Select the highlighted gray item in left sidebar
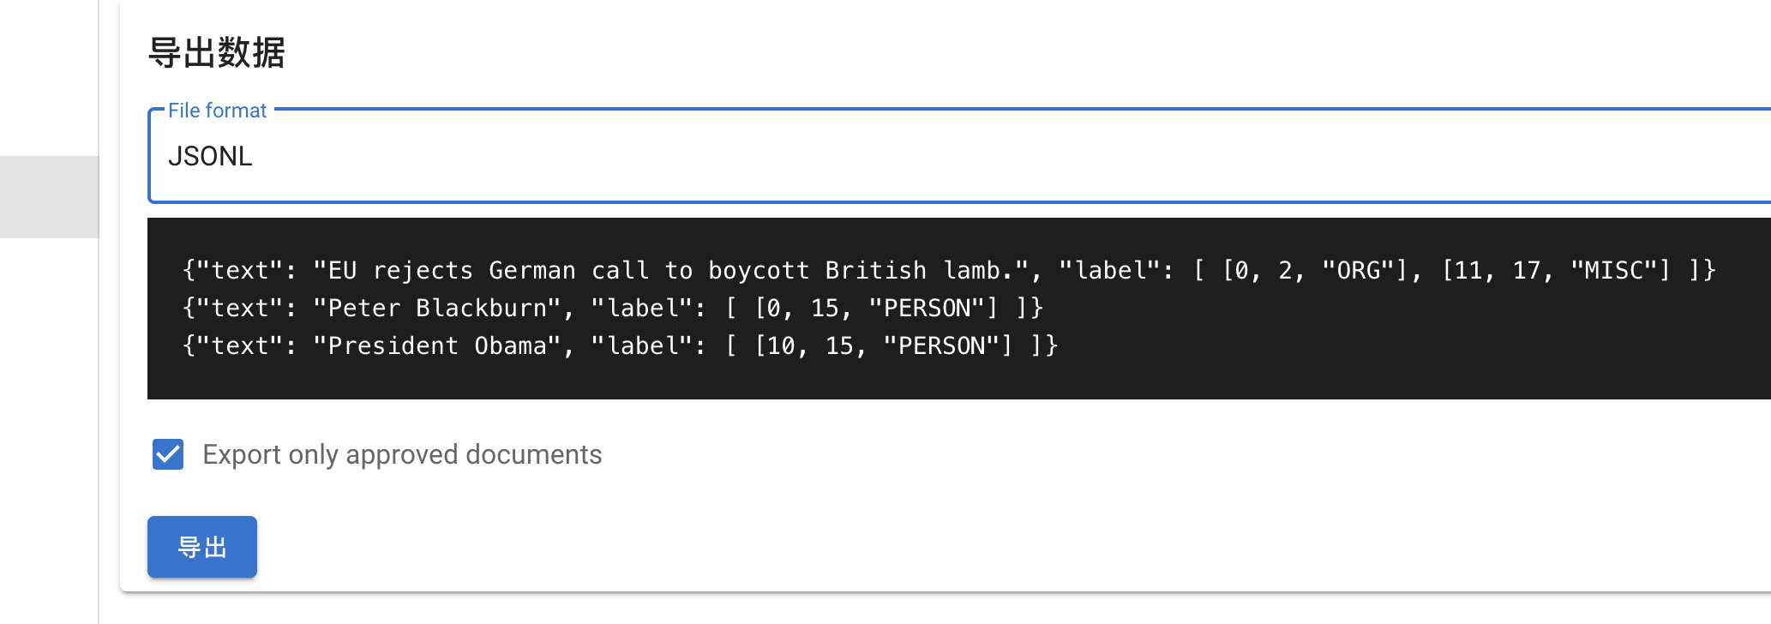 tap(49, 196)
